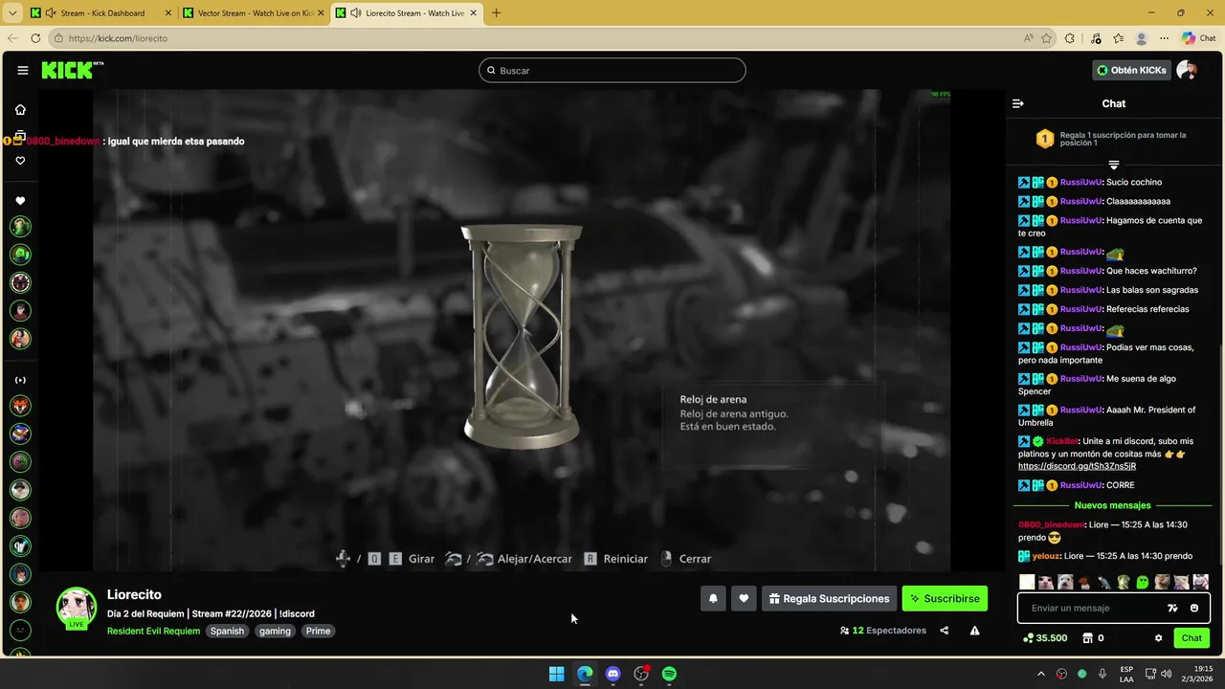Open the Edge profile icon

tap(1141, 38)
